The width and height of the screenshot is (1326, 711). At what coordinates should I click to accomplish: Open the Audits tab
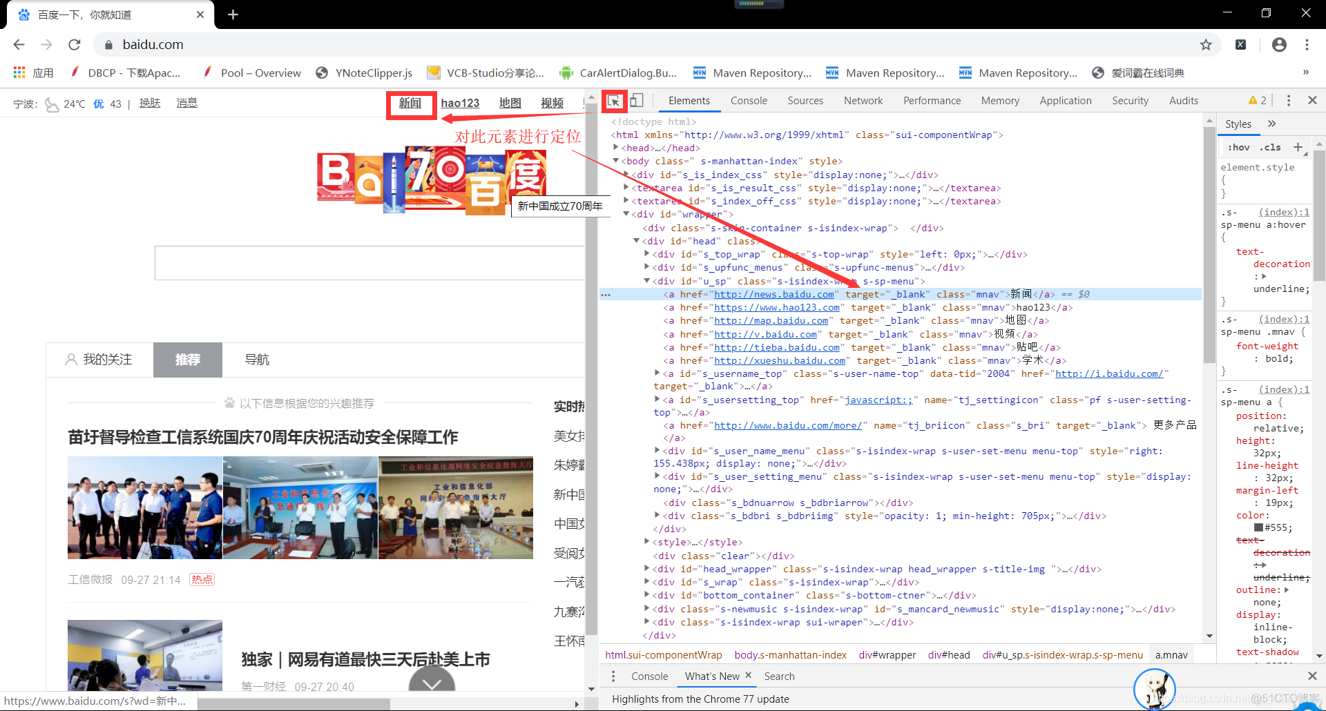tap(1183, 101)
